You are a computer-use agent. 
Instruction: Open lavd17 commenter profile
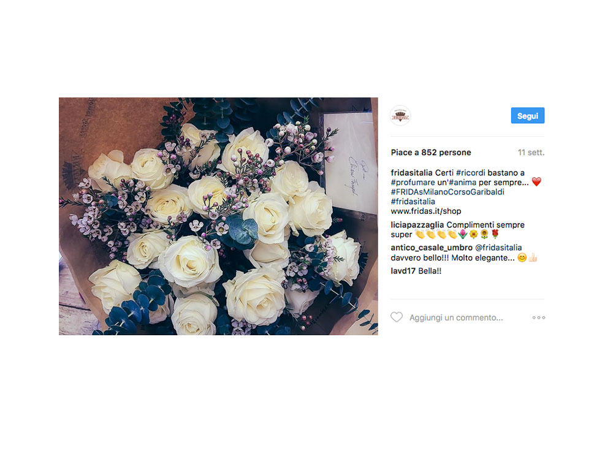pyautogui.click(x=403, y=271)
